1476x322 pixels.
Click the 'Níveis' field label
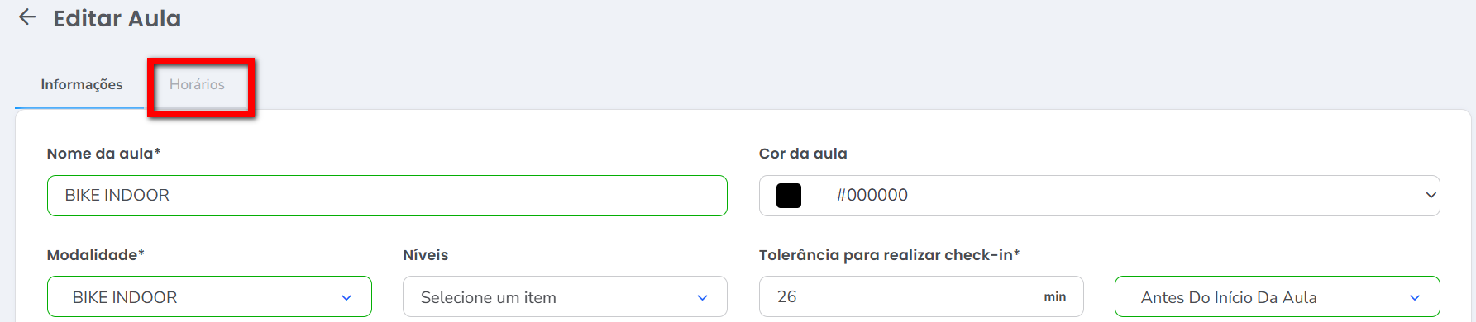pos(425,255)
